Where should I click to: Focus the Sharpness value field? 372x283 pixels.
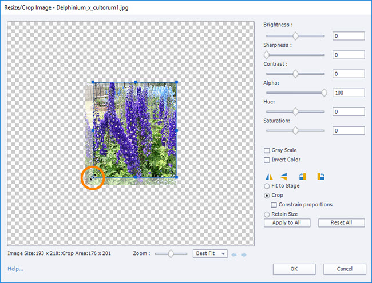pyautogui.click(x=349, y=55)
